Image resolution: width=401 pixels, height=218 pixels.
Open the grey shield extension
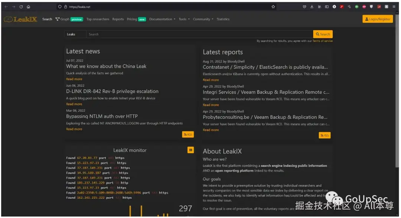[x=371, y=7]
